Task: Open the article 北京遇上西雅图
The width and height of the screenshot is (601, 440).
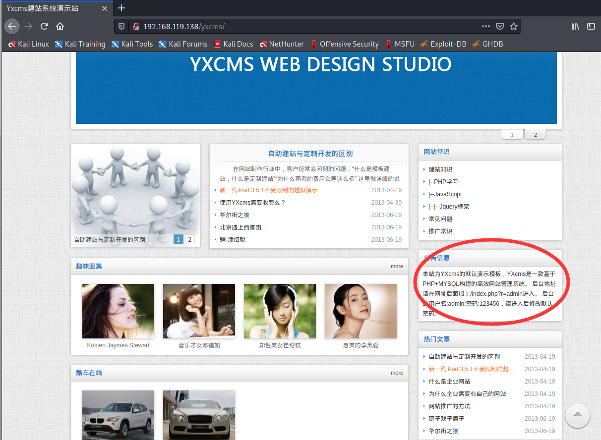Action: pos(240,227)
